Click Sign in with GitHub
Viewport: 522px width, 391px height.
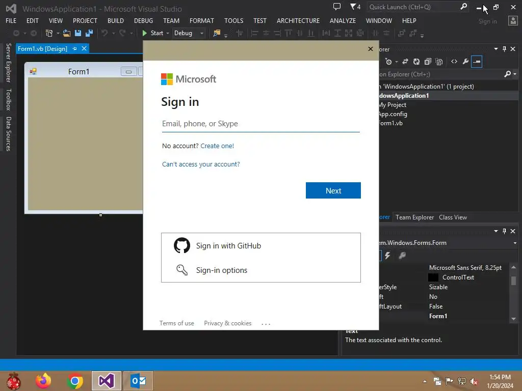pos(261,245)
